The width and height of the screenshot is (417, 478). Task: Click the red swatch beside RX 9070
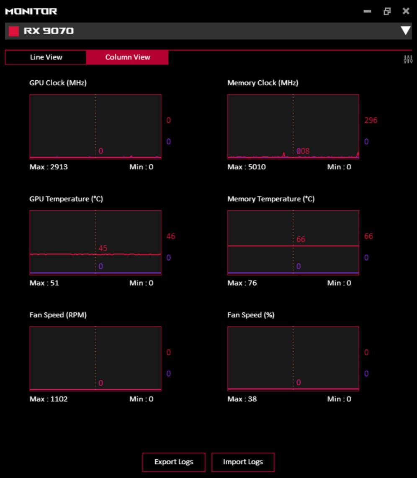pyautogui.click(x=14, y=31)
